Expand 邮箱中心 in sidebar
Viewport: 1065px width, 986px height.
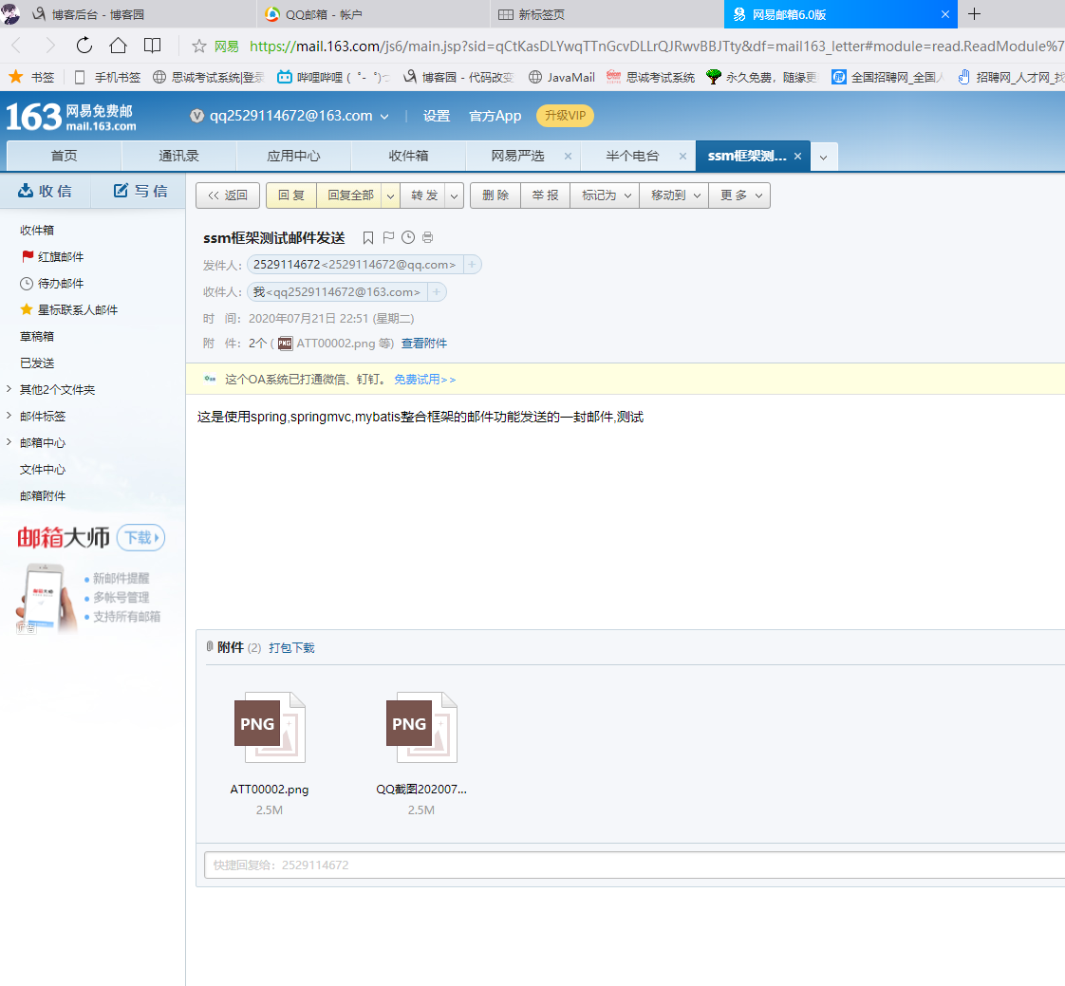click(x=9, y=442)
